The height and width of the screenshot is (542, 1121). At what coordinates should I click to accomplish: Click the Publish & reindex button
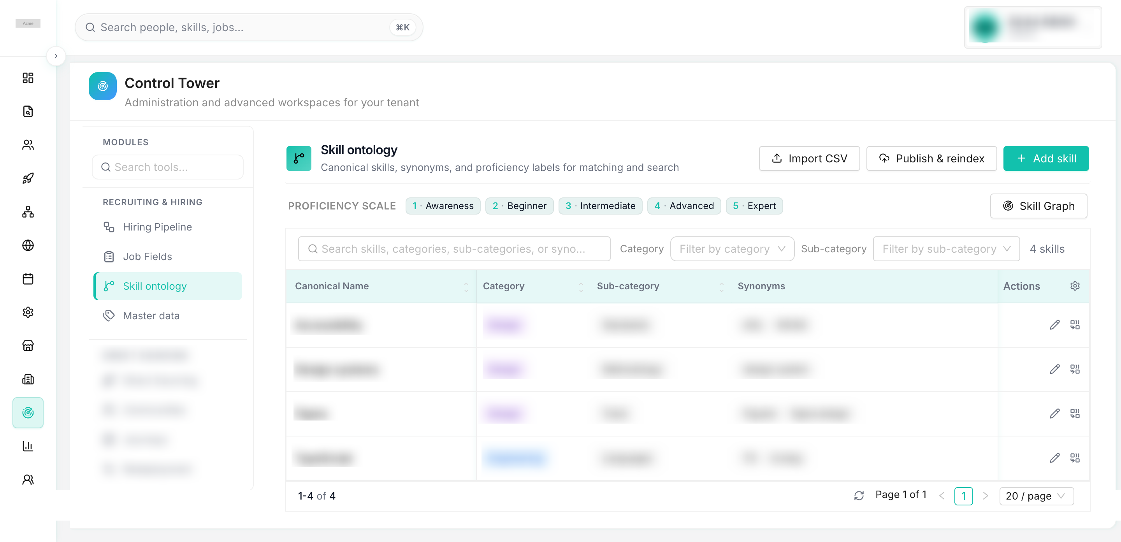931,158
